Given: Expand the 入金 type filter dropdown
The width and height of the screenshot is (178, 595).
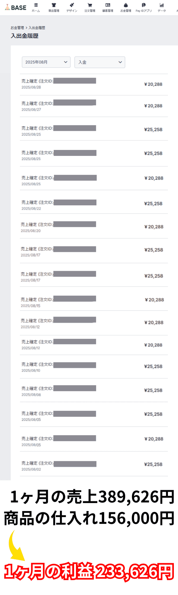Looking at the screenshot, I should click(x=100, y=62).
